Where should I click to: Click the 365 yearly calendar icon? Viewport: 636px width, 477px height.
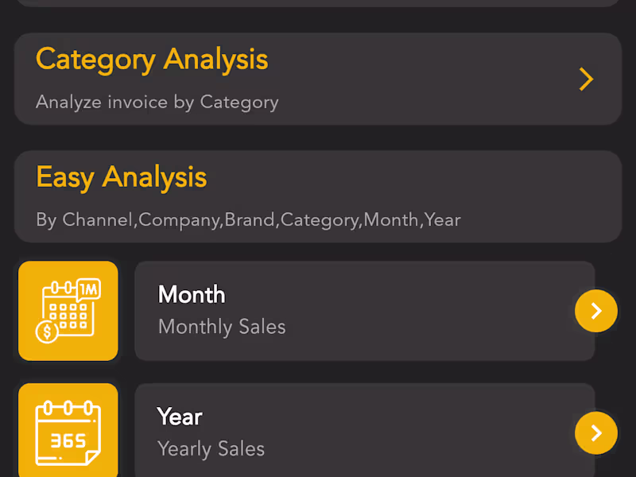[x=68, y=432]
